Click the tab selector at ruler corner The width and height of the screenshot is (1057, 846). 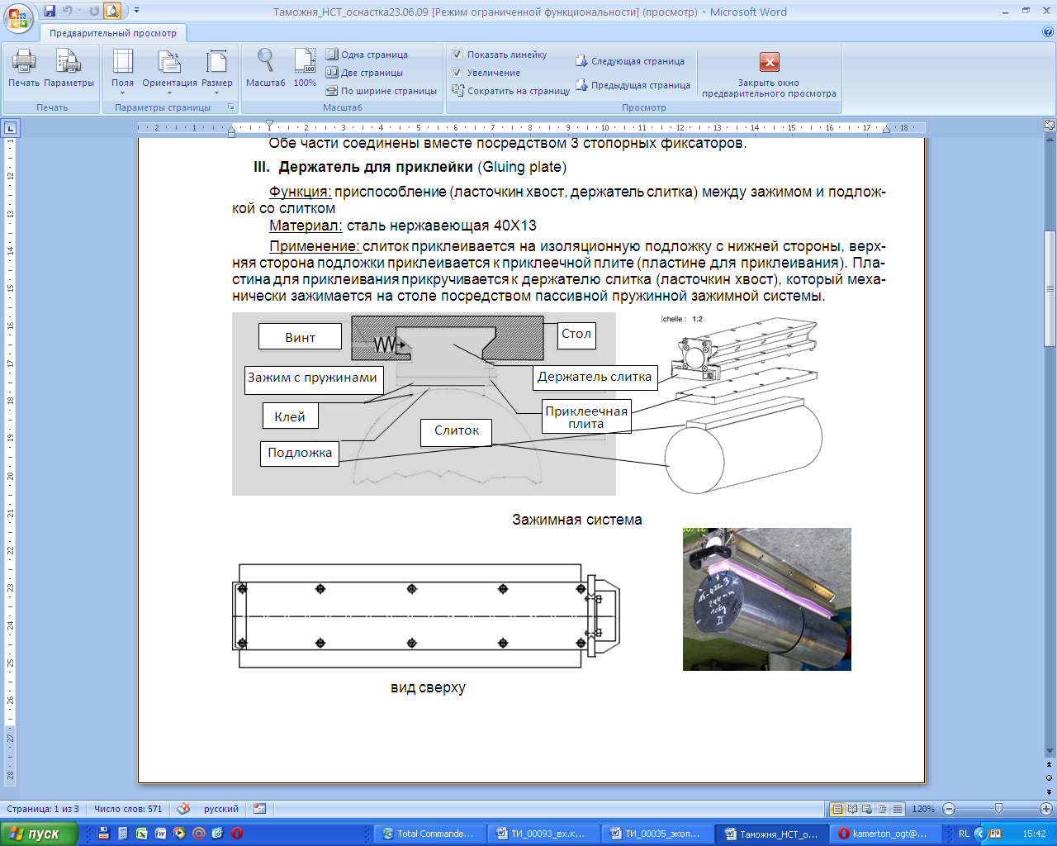[10, 128]
